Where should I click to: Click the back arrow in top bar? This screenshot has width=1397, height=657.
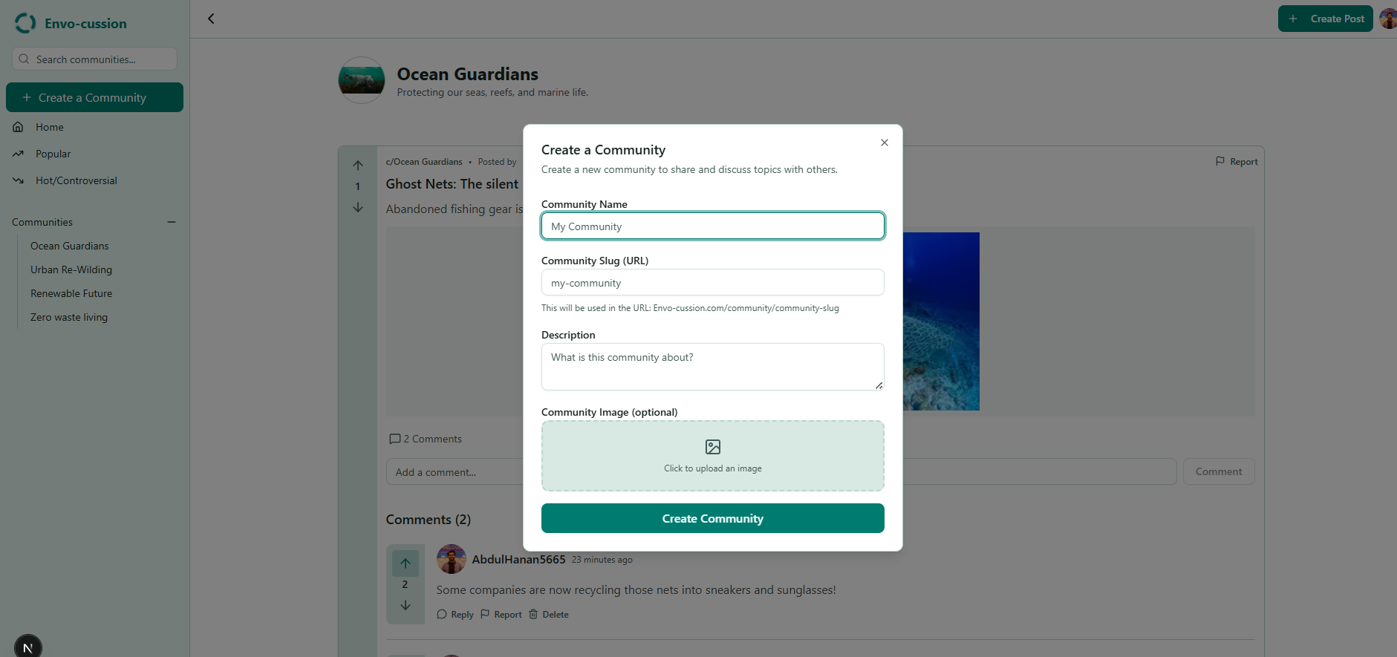(211, 19)
